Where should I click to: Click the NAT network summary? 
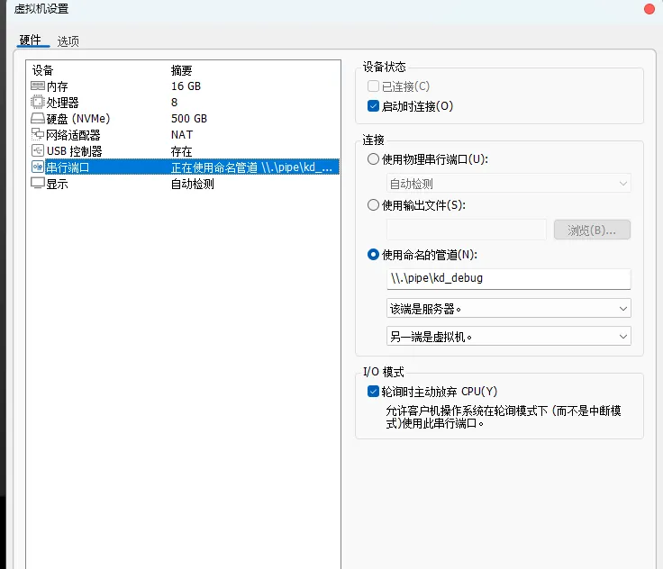click(x=182, y=134)
